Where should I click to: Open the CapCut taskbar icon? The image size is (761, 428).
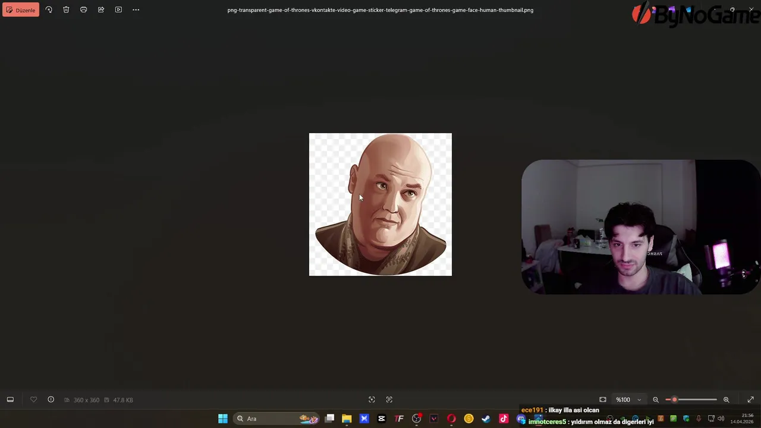(x=382, y=419)
